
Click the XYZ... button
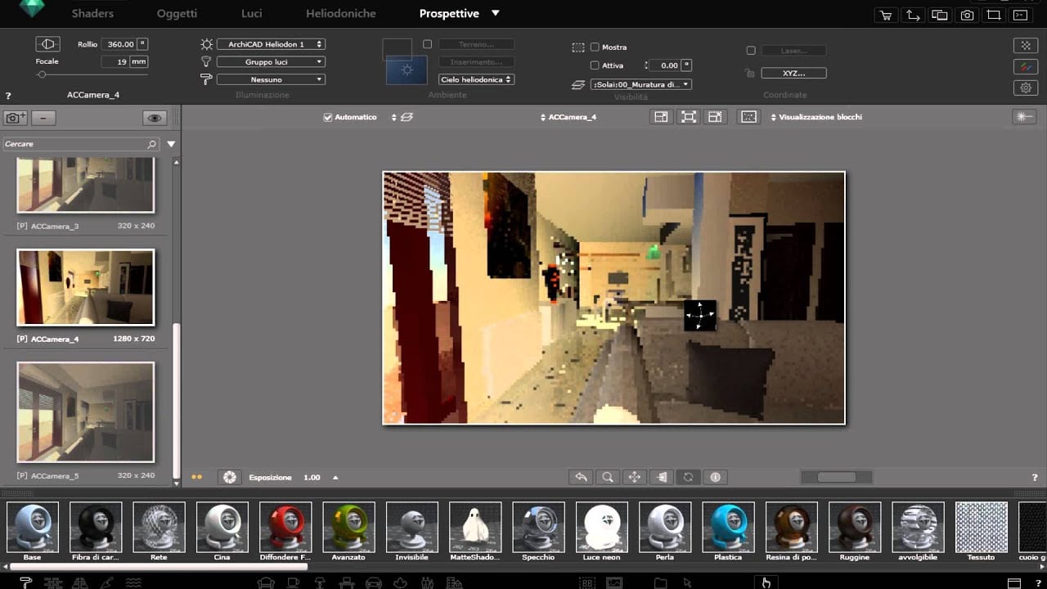click(793, 73)
